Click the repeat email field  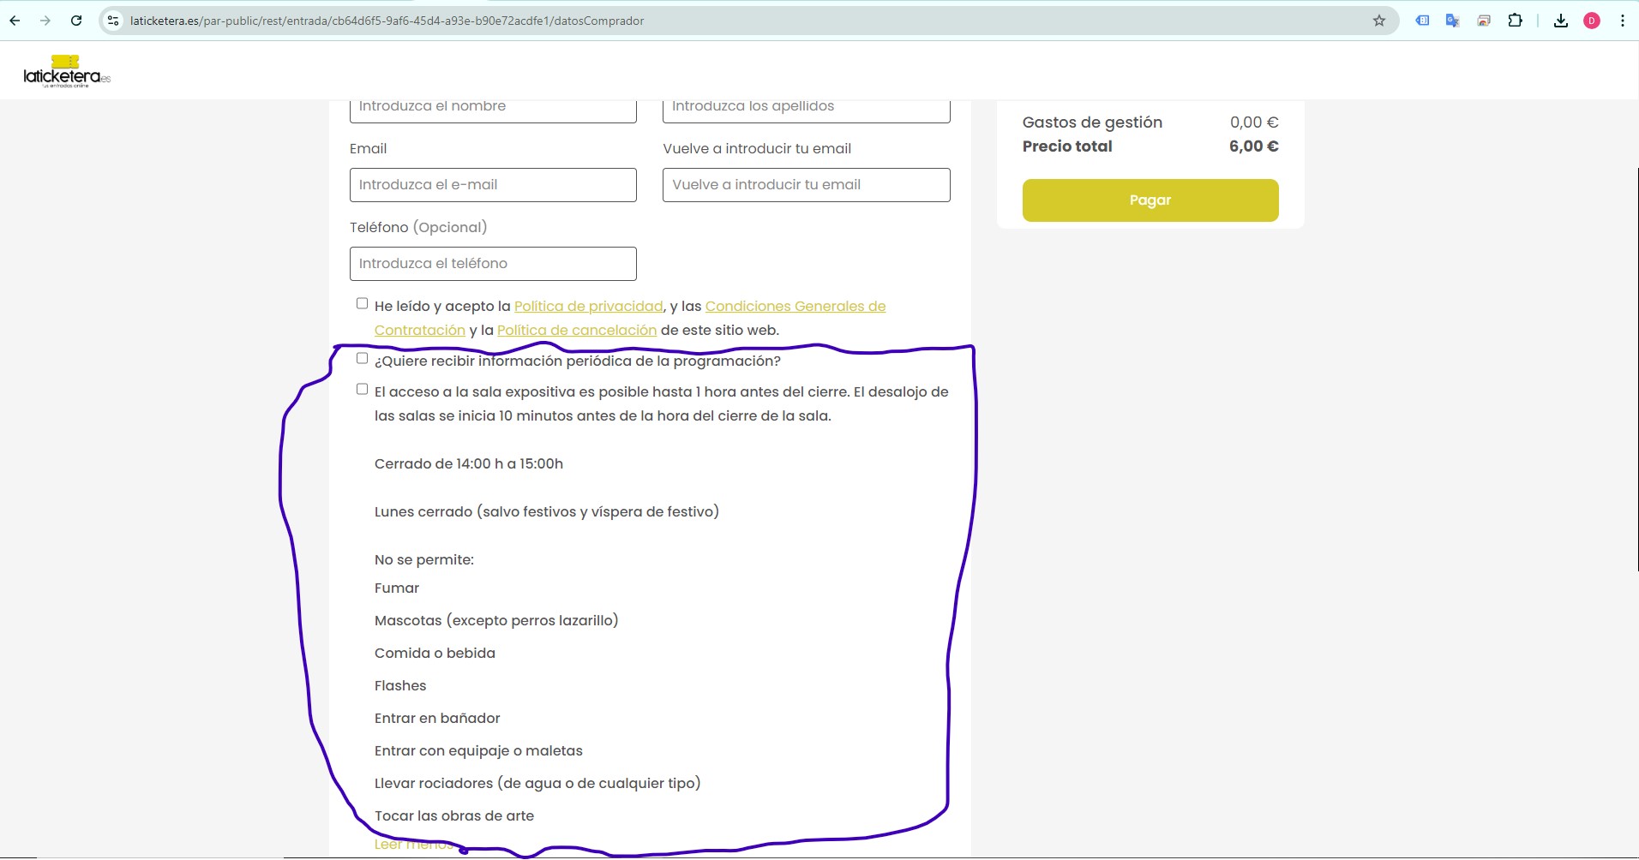click(x=807, y=185)
